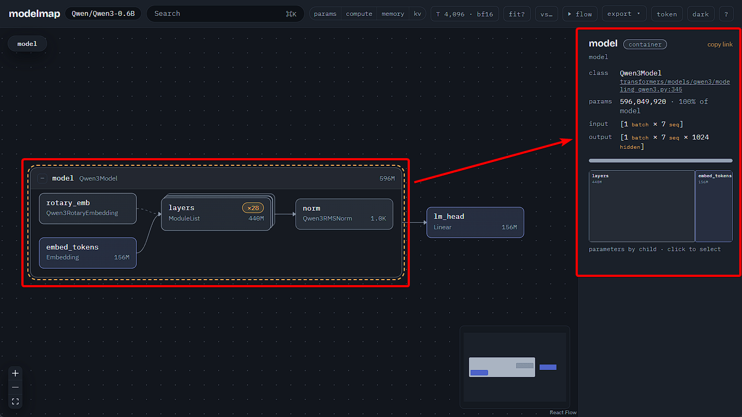Toggle dark mode
The height and width of the screenshot is (417, 742).
tap(700, 14)
